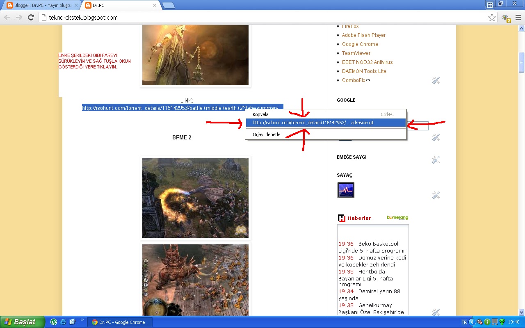This screenshot has height=328, width=525.
Task: Open the 'Demirel yarın 88 yaşında' news item
Action: (369, 295)
